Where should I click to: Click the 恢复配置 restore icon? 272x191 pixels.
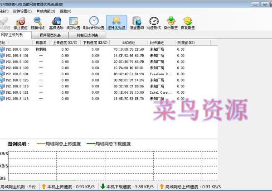click(x=188, y=22)
